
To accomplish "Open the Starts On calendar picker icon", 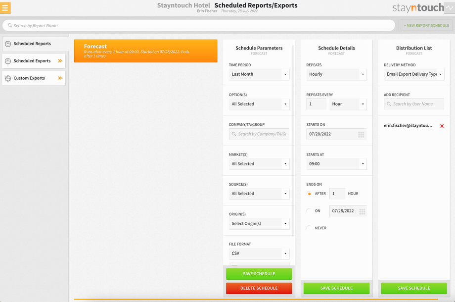I will pos(361,135).
